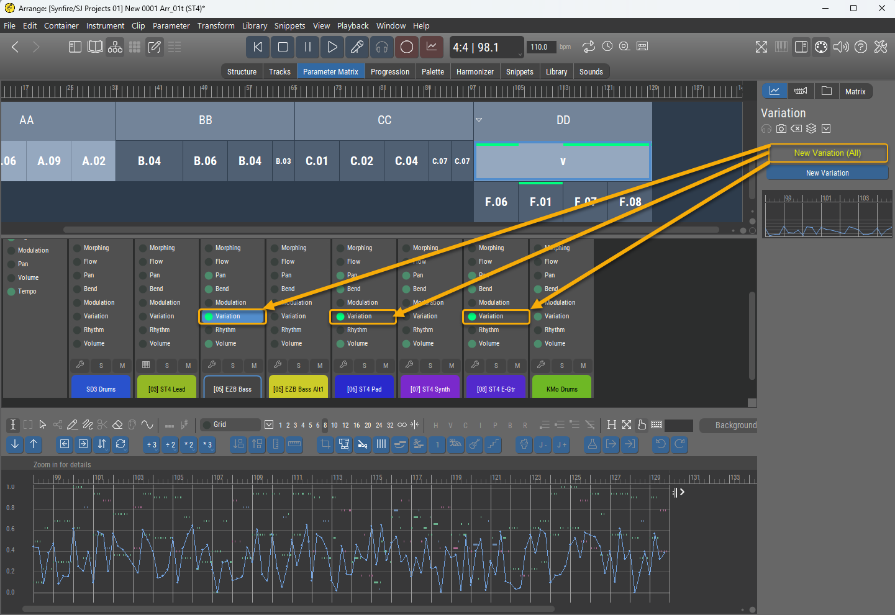This screenshot has height=615, width=895.
Task: Solo the KMo Drums track
Action: [562, 366]
